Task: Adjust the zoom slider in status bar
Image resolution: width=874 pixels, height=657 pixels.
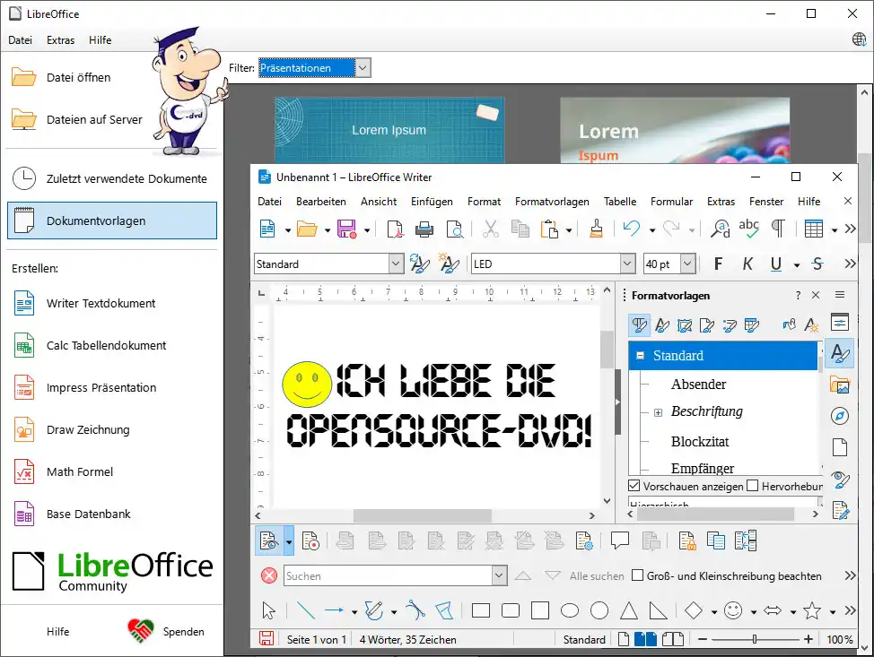Action: point(755,639)
